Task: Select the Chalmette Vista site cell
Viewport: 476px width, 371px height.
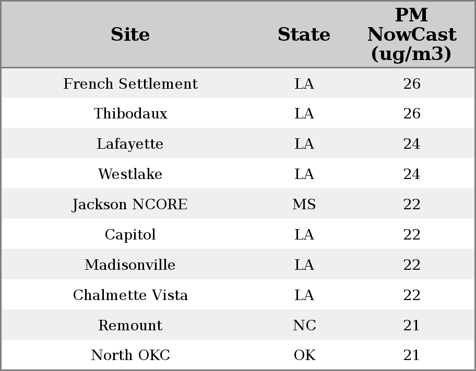Action: (x=130, y=295)
